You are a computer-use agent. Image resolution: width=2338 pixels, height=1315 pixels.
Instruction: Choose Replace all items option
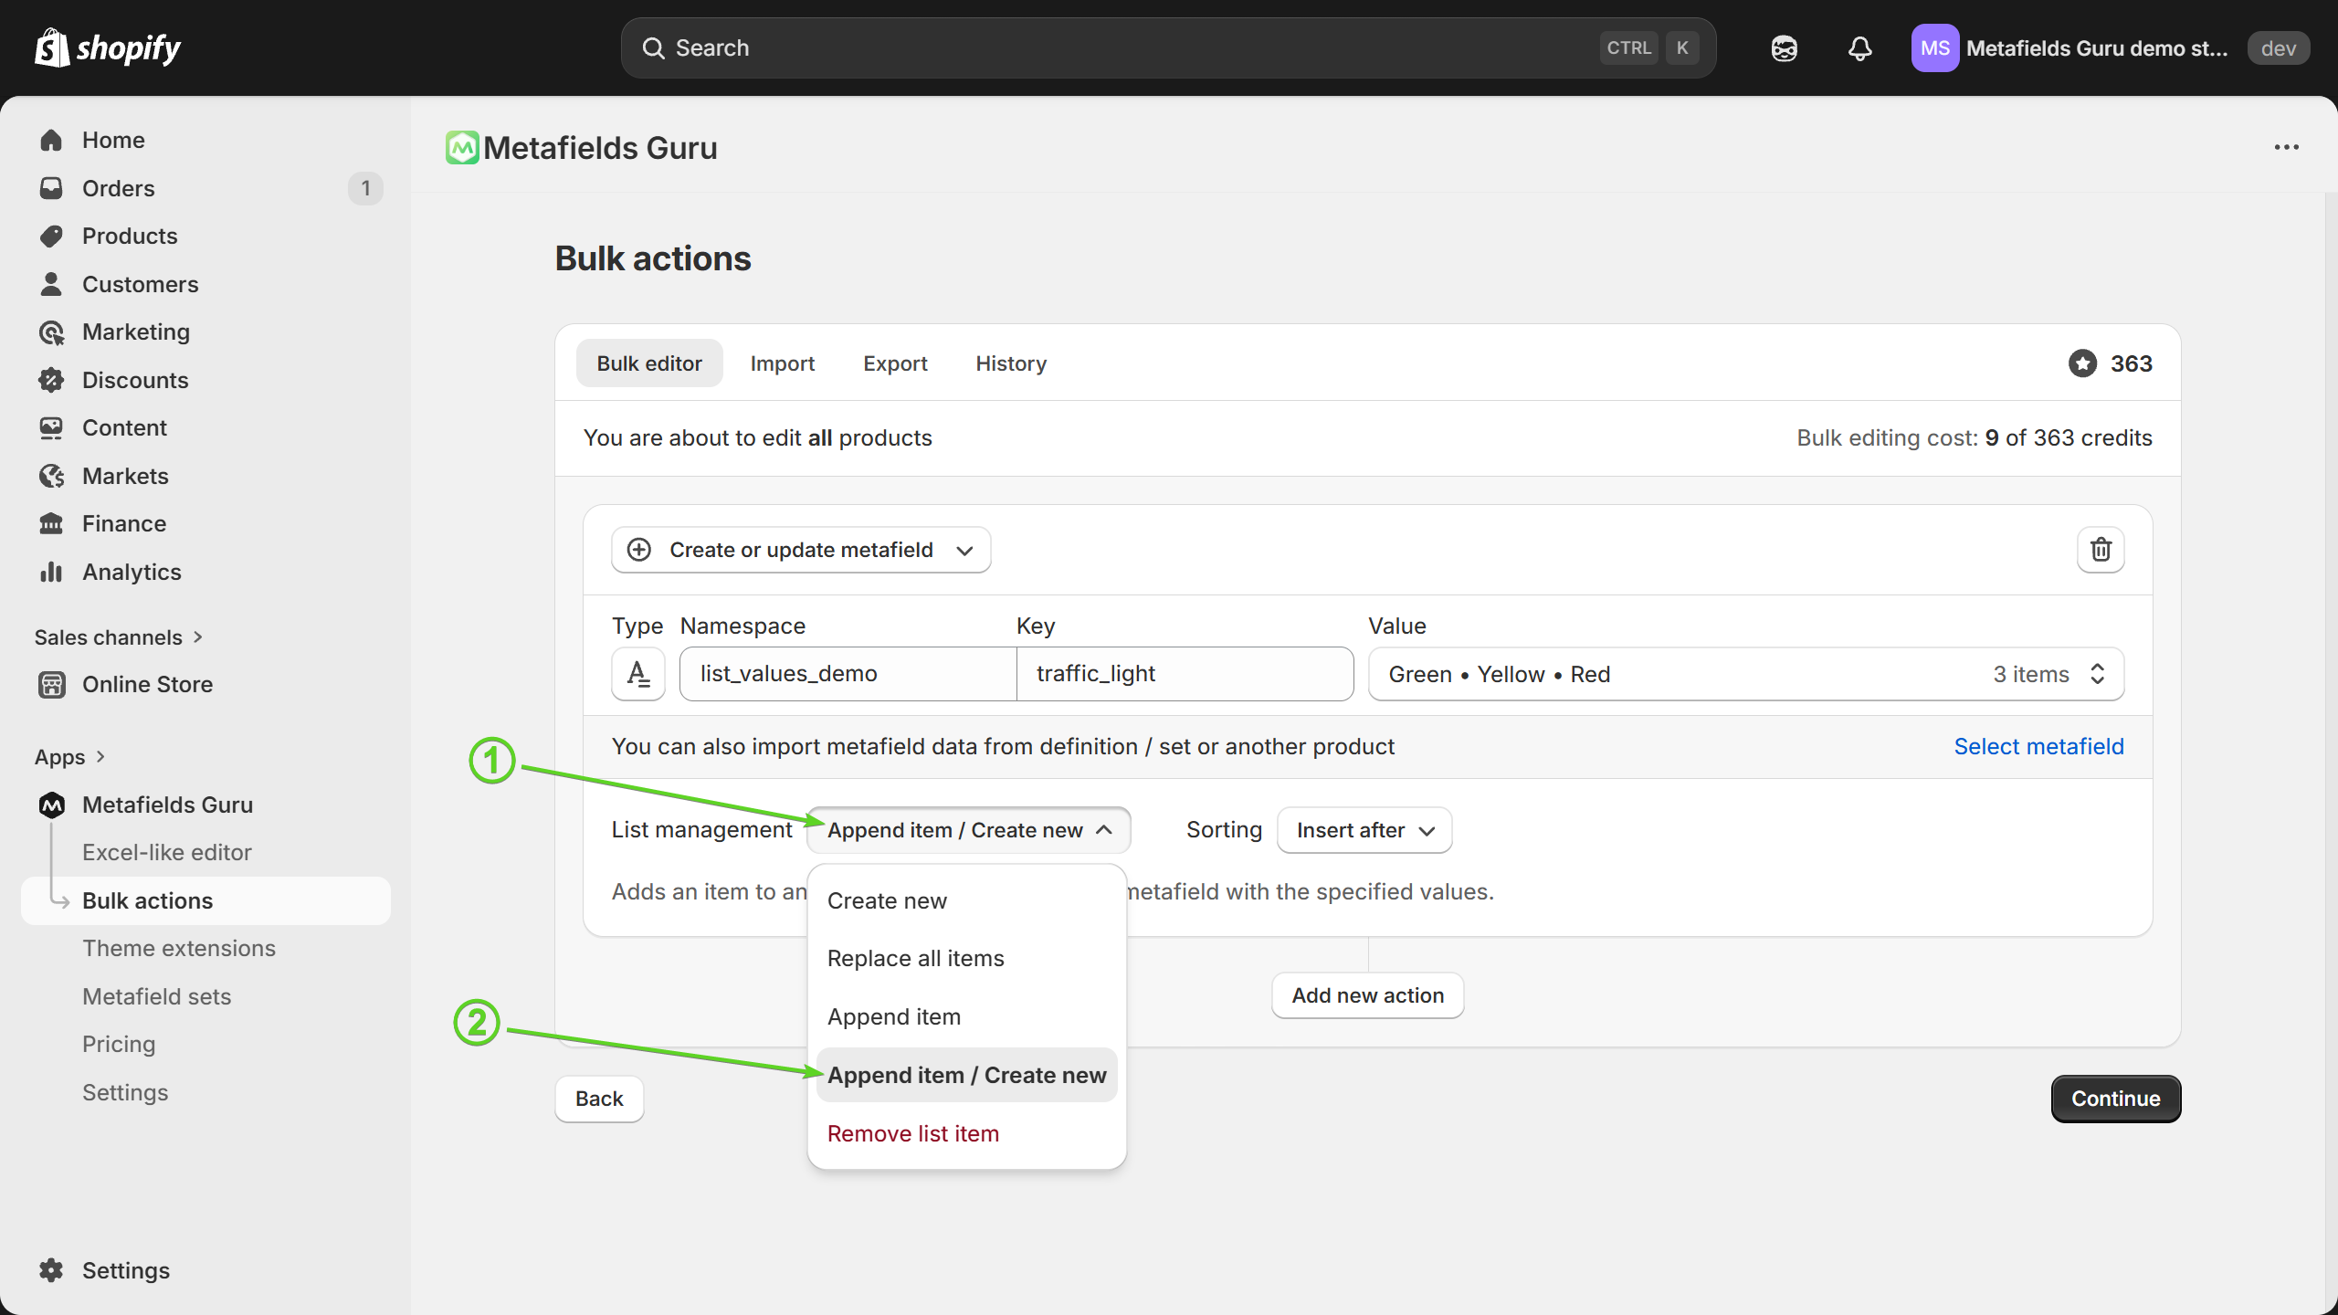point(915,958)
